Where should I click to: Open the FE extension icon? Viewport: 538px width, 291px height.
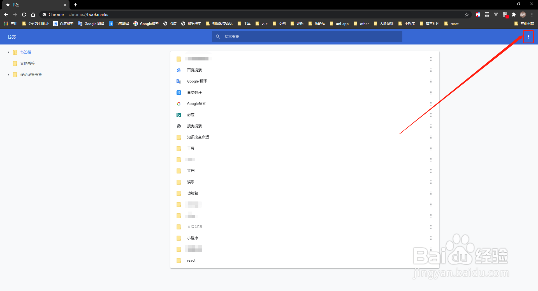click(478, 15)
